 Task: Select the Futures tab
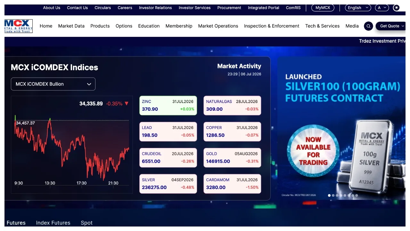pos(16,223)
